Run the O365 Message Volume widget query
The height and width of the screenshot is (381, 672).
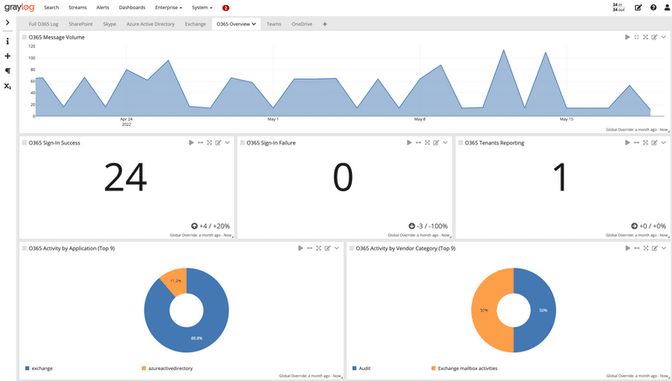point(627,37)
